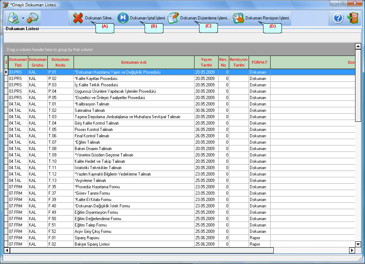
Task: Click the search magnifier icon
Action: [x=32, y=18]
